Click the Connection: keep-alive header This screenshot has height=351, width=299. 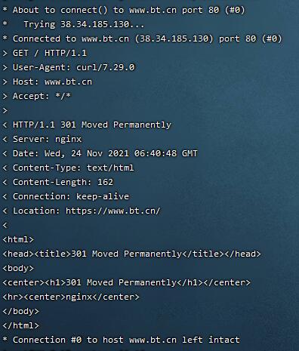pos(71,196)
